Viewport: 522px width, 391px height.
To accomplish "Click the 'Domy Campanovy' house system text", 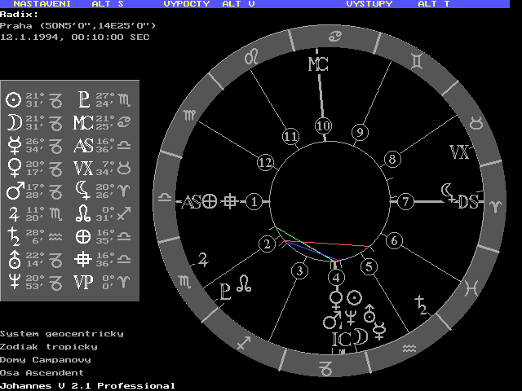I will (x=45, y=359).
